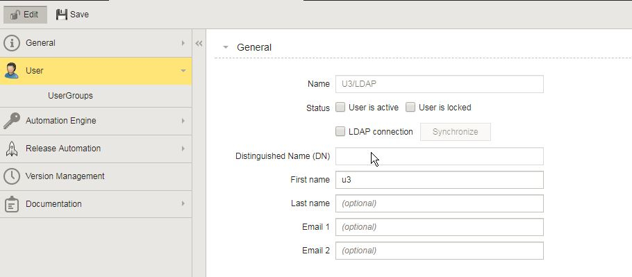Click the Name field showing U3/LDAP
This screenshot has height=277, width=632.
pos(440,84)
